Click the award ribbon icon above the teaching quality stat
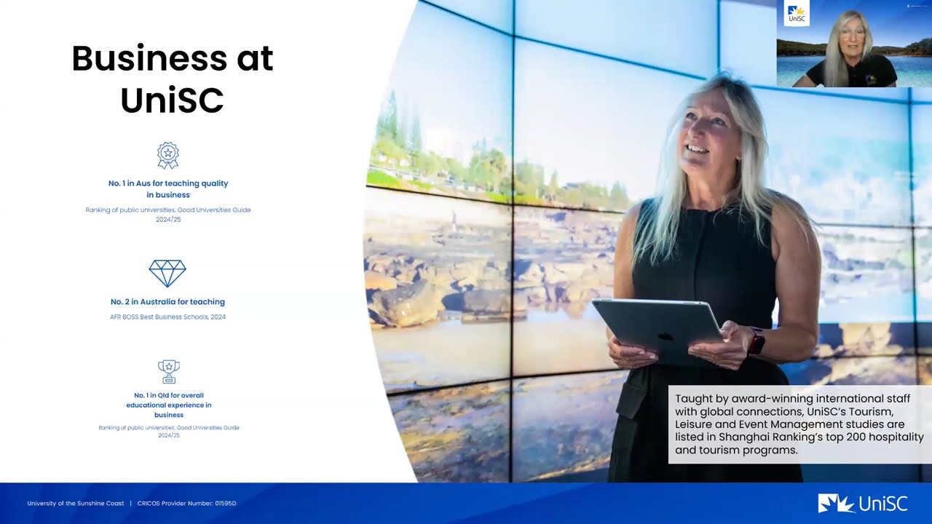The height and width of the screenshot is (524, 932). [168, 156]
